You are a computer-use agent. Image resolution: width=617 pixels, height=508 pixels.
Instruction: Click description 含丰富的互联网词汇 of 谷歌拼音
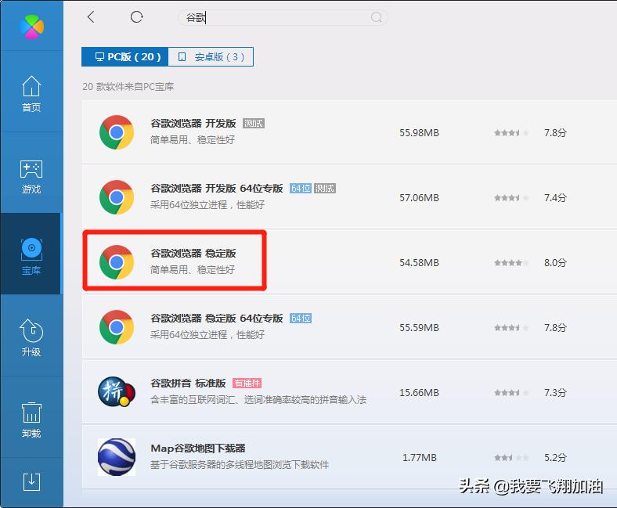(258, 400)
